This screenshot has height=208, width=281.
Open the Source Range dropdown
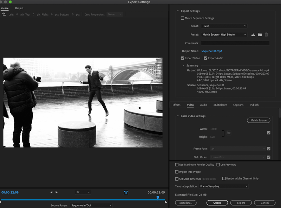click(x=91, y=205)
